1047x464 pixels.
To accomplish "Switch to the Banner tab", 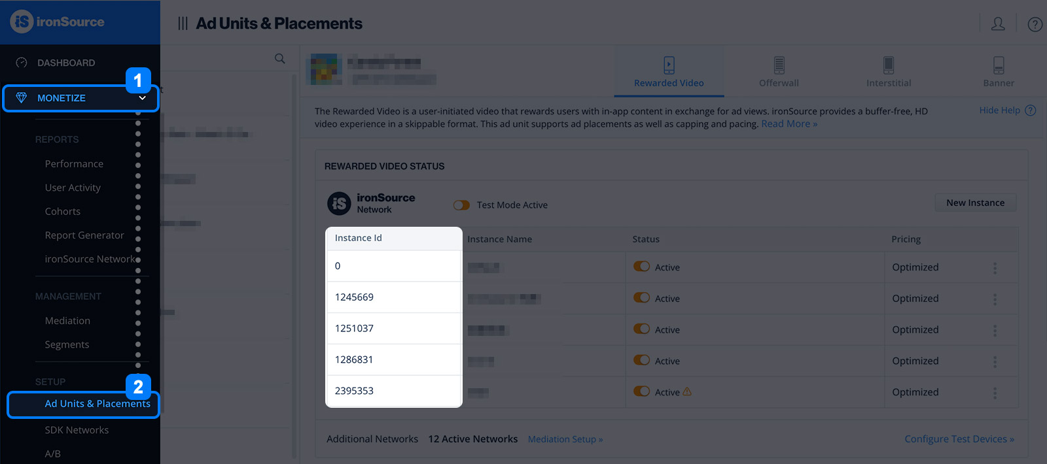I will tap(999, 71).
